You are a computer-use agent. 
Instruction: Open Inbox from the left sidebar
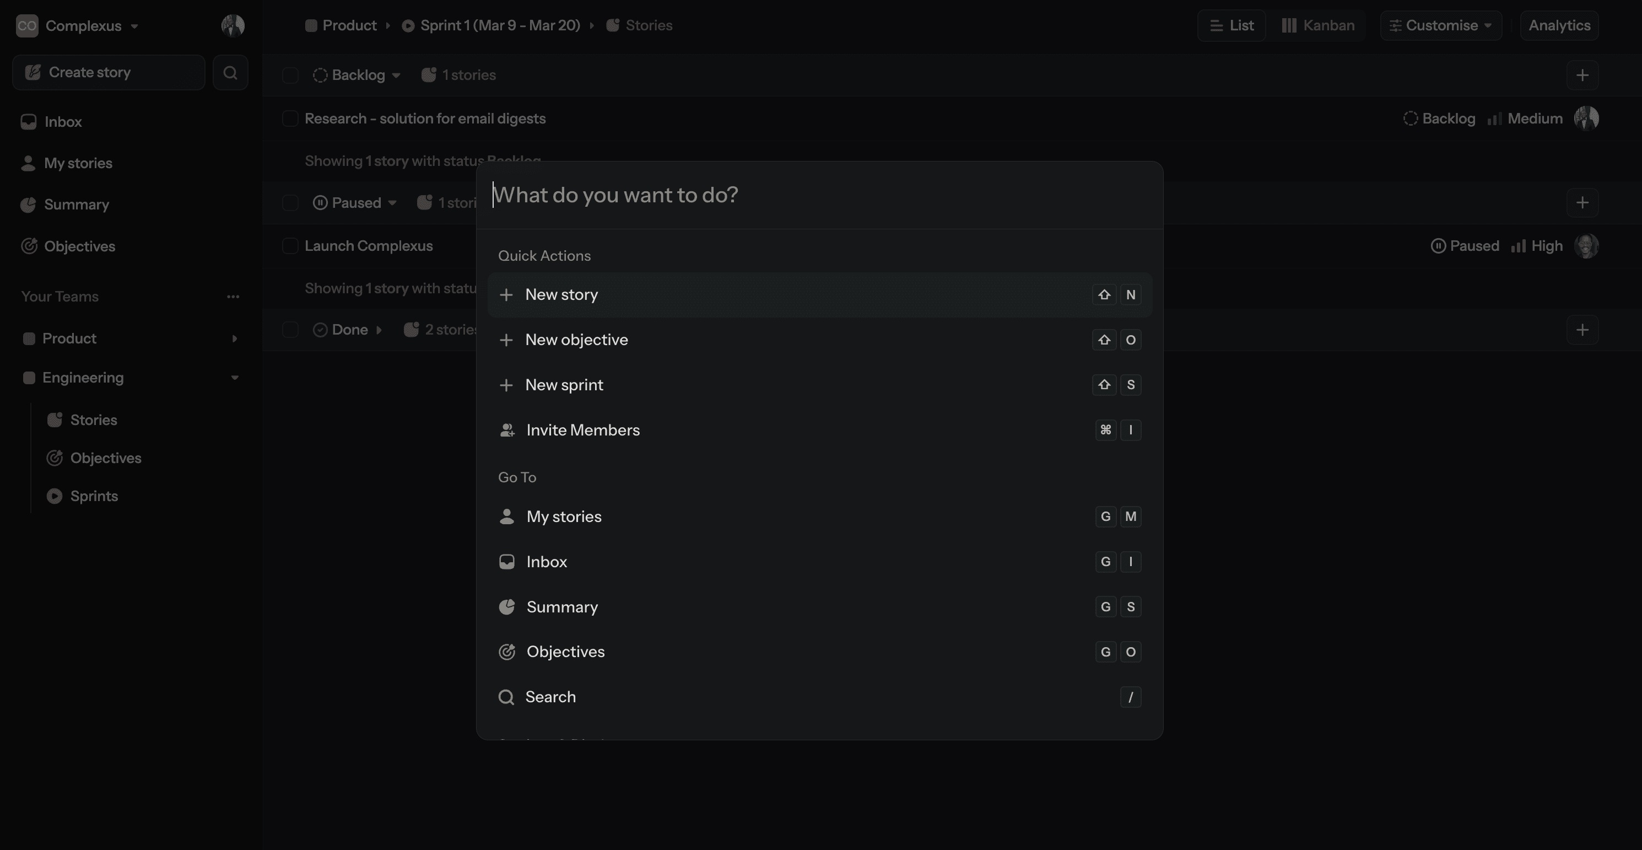[x=63, y=122]
